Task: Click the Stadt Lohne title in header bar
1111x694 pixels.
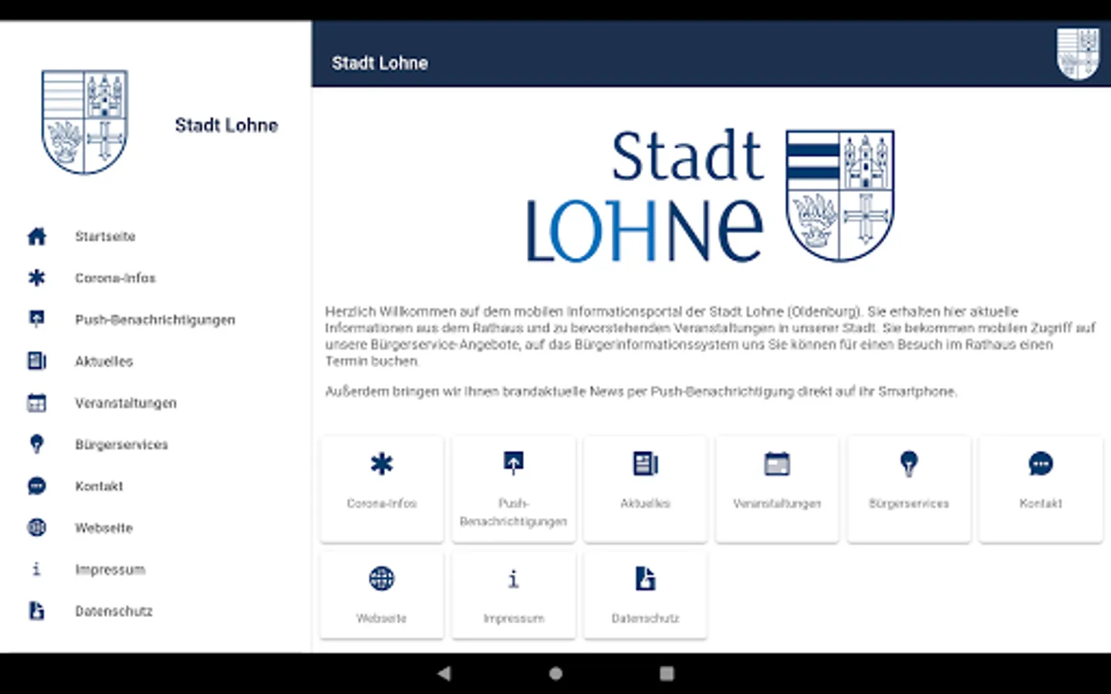Action: tap(380, 63)
